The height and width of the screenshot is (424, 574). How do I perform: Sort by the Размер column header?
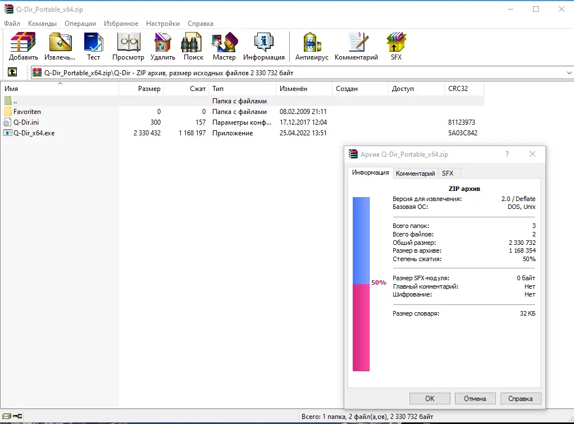point(142,89)
